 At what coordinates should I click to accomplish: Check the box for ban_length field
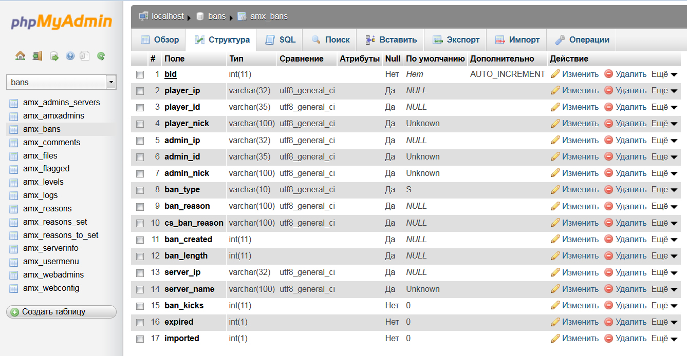click(140, 256)
